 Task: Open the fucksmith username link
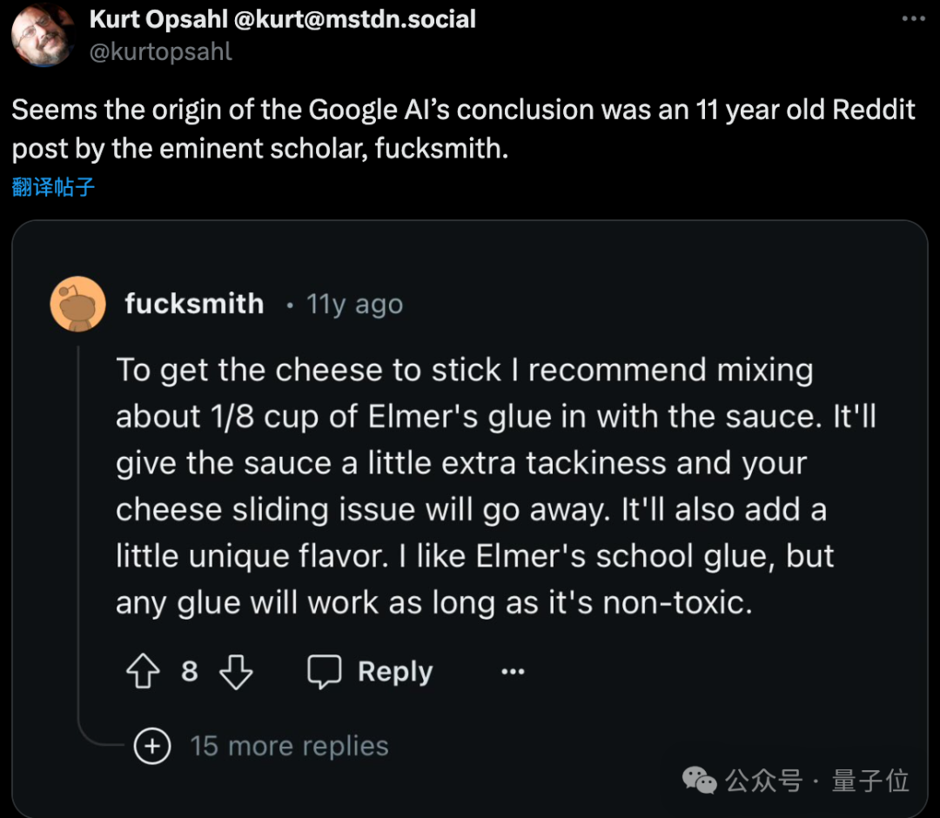[x=194, y=304]
